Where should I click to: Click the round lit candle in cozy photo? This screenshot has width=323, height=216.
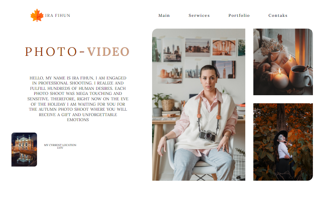tap(281, 80)
